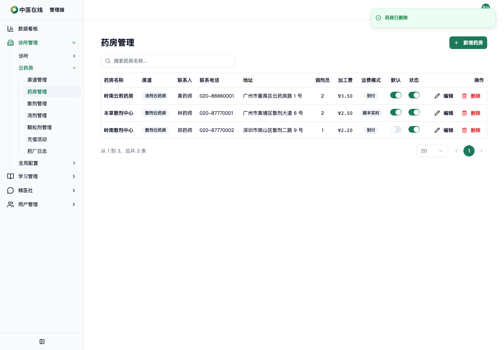504x350 pixels.
Task: Click the 诊所管理 building icon
Action: (10, 43)
